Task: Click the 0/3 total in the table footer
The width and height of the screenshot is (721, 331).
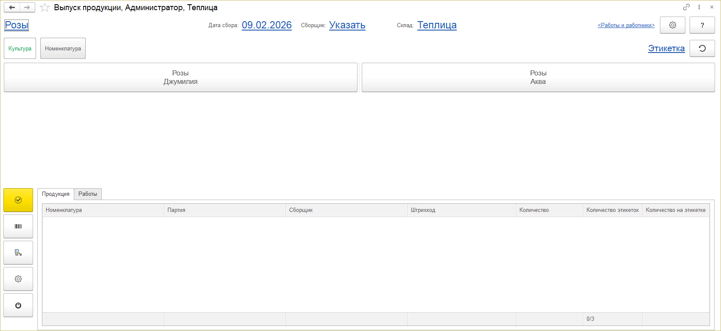Action: click(590, 319)
